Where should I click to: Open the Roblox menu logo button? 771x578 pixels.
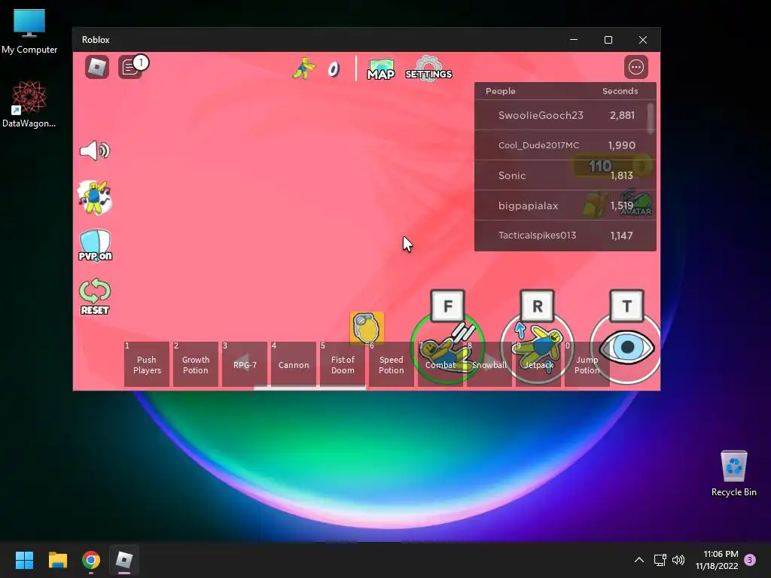[x=97, y=67]
